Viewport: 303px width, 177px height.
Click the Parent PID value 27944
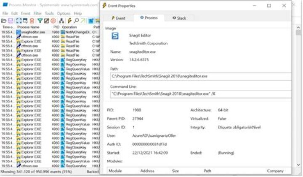[x=138, y=119]
